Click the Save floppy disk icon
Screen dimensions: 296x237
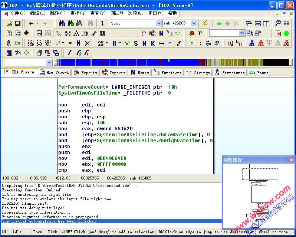click(18, 24)
